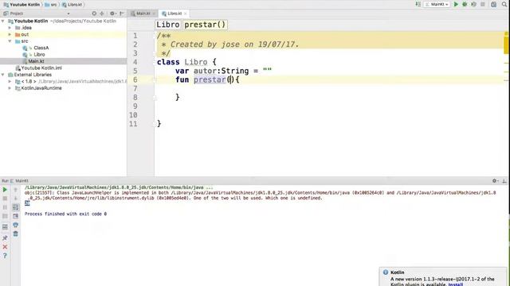Open Project panel gear settings
510x286 pixels.
[112, 14]
